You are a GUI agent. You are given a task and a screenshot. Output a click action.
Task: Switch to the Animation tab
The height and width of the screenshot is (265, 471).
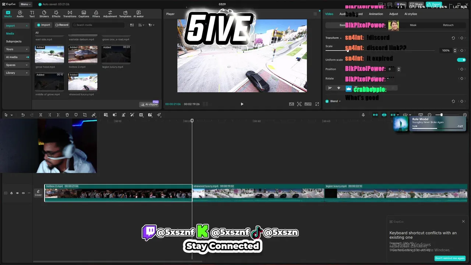click(376, 14)
